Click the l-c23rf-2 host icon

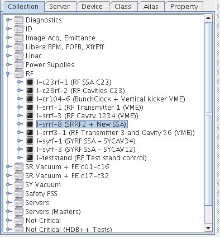pos(30,90)
